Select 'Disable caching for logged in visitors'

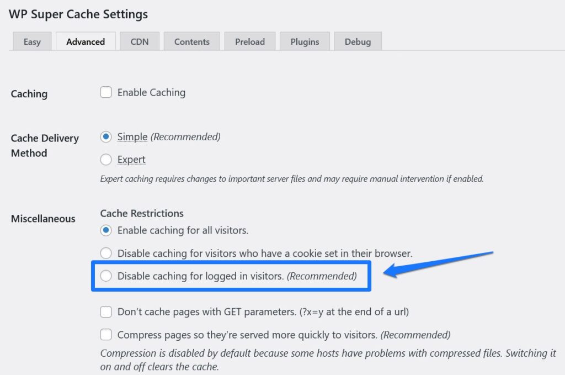[x=106, y=276]
